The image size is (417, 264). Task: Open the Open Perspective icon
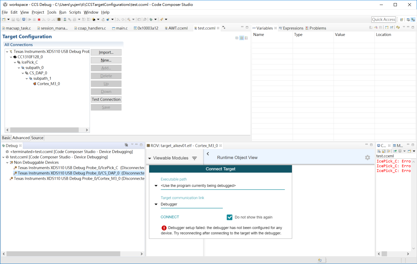tap(402, 20)
